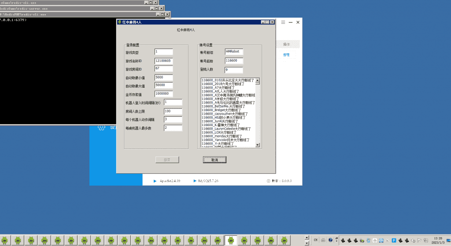This screenshot has width=451, height=246.
Task: Maximize the redis-server.exe console window
Action: tap(156, 9)
